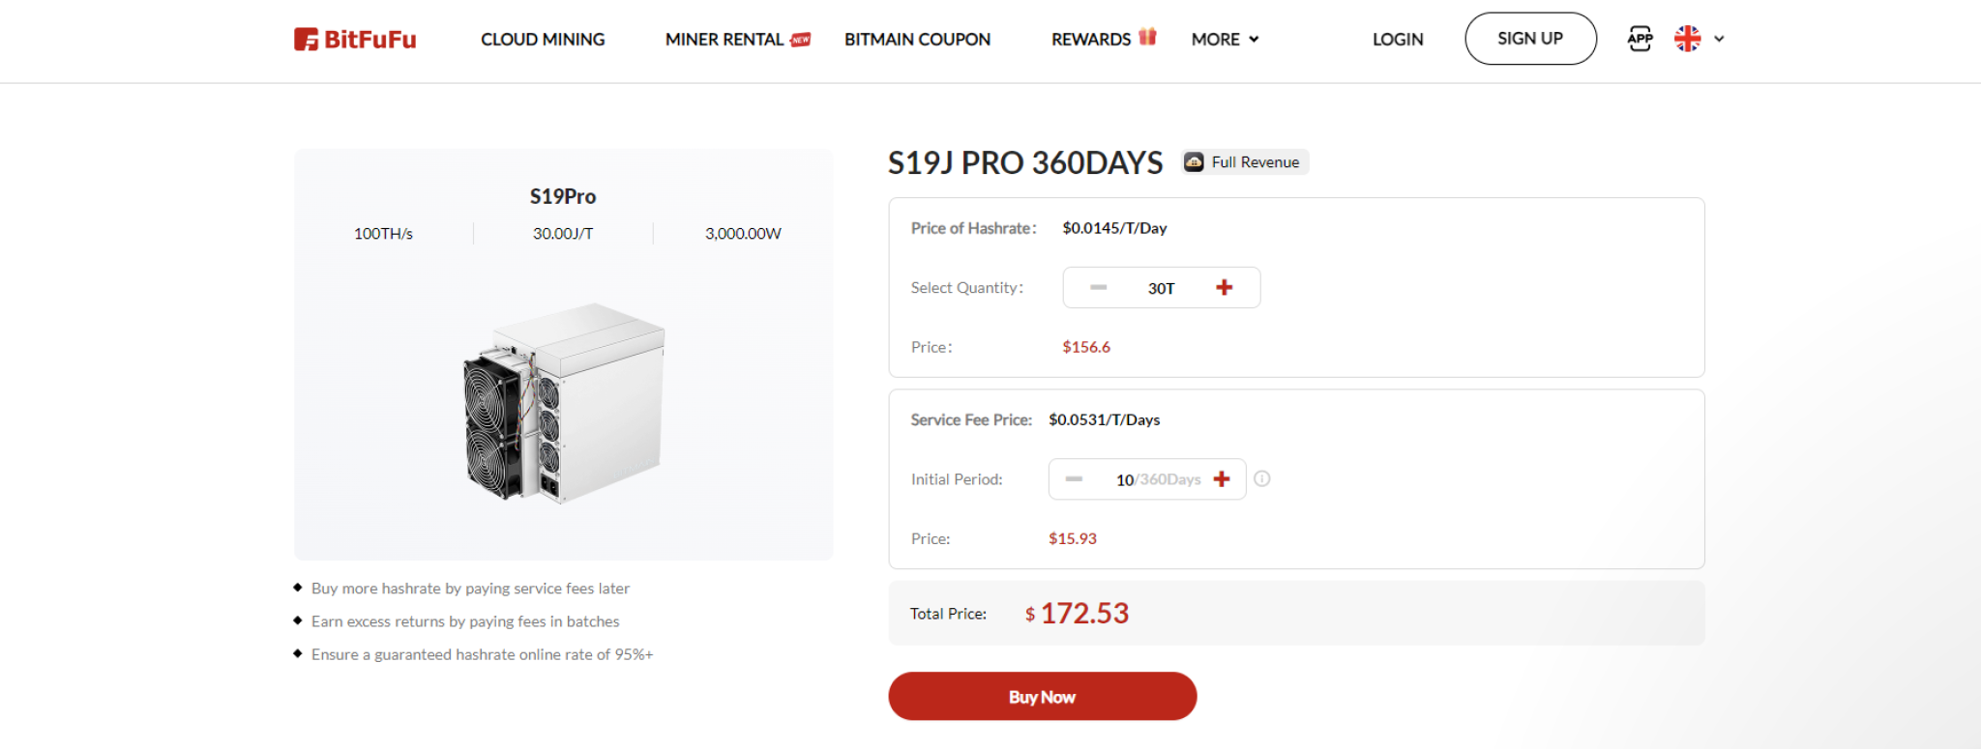Open the mobile APP download icon

tap(1640, 39)
